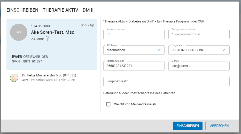The height and width of the screenshot is (134, 241).
Task: Click Dr. Helga Musterärztin's avatar icon
Action: [14, 78]
